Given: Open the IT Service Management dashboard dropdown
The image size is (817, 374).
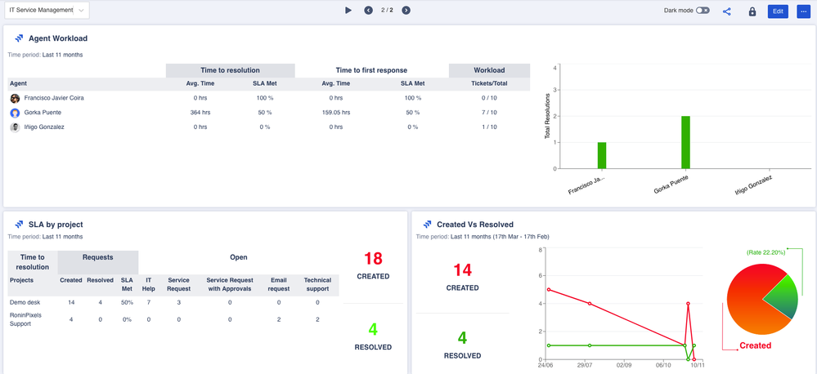Looking at the screenshot, I should click(47, 11).
